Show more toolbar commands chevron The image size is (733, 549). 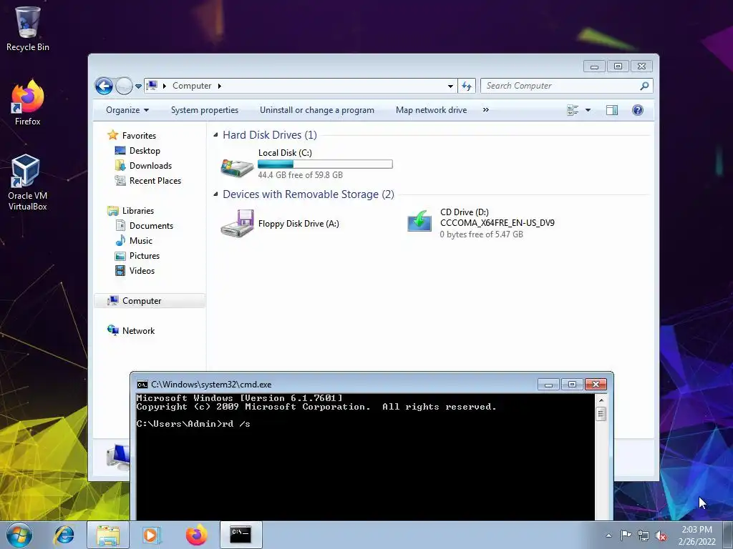click(x=486, y=109)
